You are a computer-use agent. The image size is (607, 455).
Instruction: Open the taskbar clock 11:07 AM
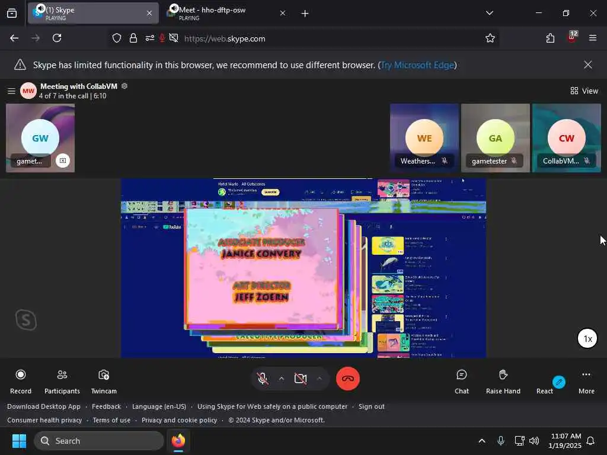pos(564,441)
